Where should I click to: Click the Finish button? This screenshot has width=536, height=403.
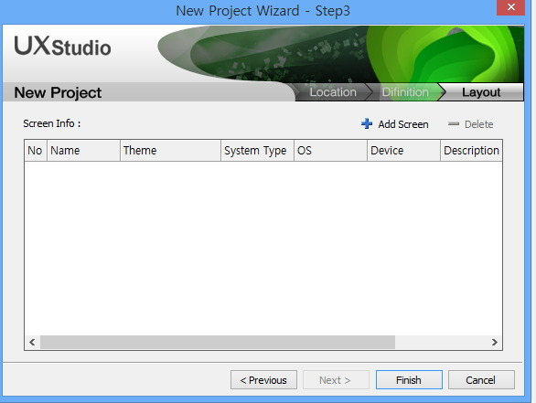(409, 380)
